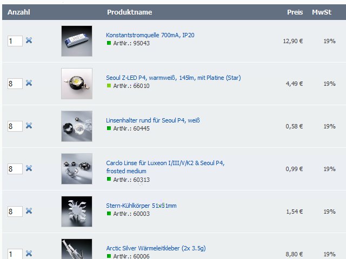Open Arctic Silver Wärmeleitkleber product link
The height and width of the screenshot is (259, 346).
pyautogui.click(x=156, y=248)
